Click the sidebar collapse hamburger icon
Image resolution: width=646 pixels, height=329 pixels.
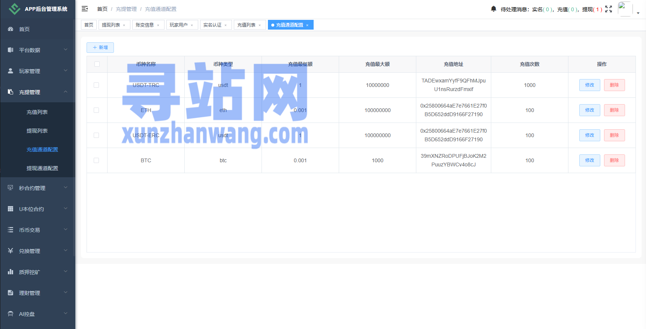coord(85,9)
